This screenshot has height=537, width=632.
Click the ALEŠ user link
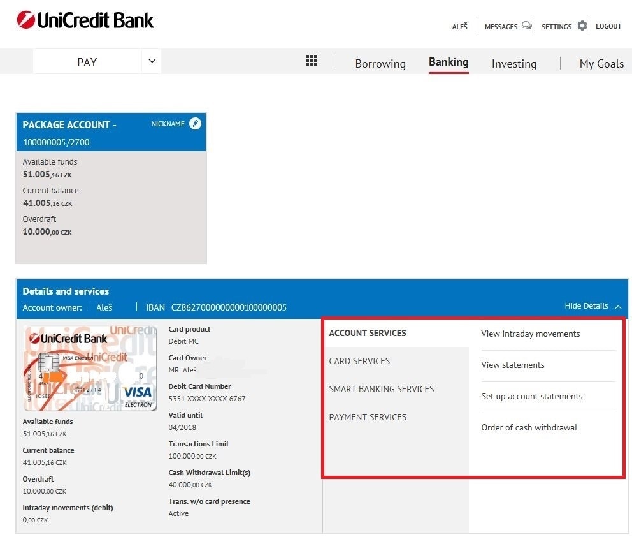point(459,26)
